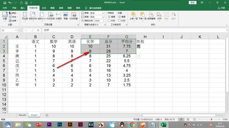Open the theme Fonts (字体) menu
This screenshot has height=128, width=229.
click(13, 17)
